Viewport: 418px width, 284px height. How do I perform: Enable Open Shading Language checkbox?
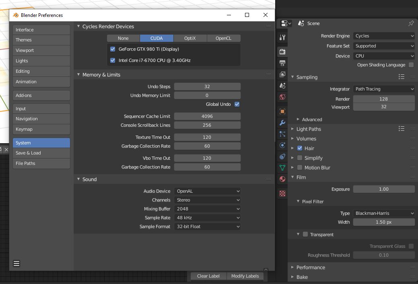(411, 65)
